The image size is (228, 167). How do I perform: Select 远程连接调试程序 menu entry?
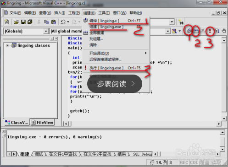(x=116, y=59)
